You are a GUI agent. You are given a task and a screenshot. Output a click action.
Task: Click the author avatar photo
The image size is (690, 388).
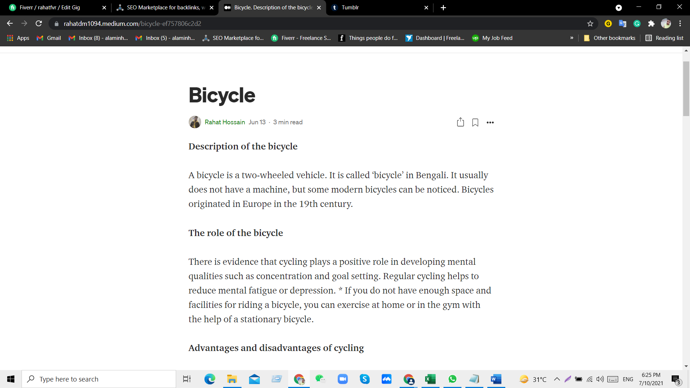point(195,122)
